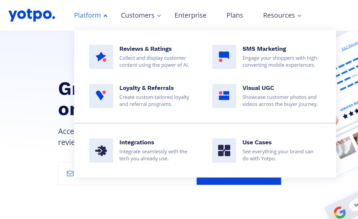Collapse the Platform menu chevron
This screenshot has height=219, width=358.
(105, 16)
